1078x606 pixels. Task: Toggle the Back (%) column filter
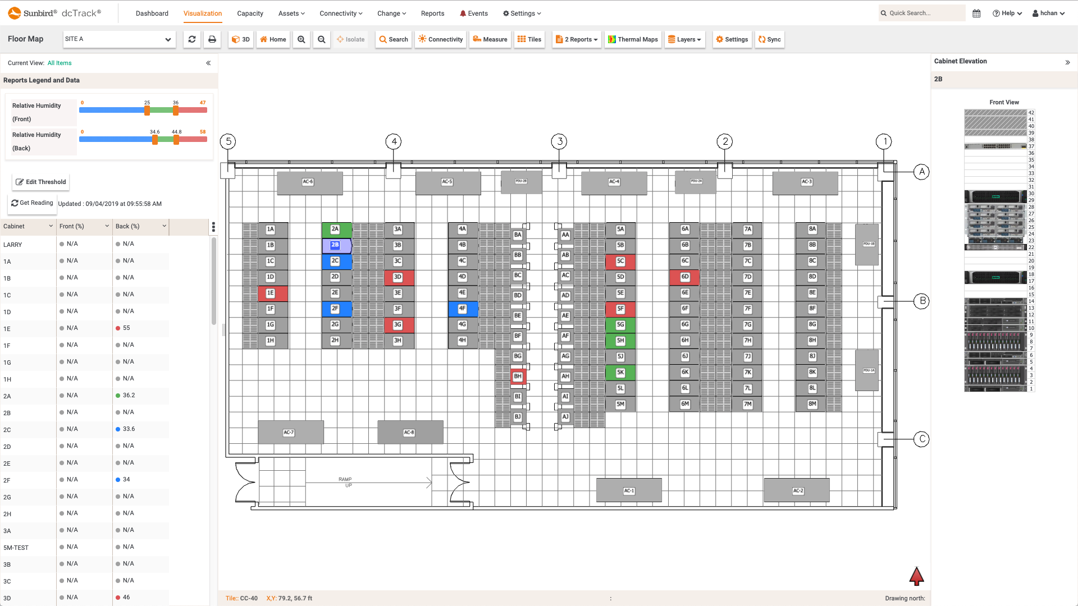[x=163, y=226]
